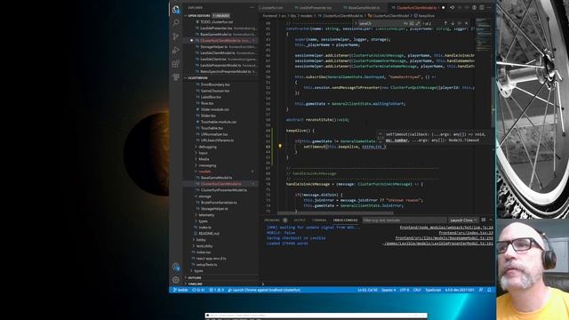Open the Explorer view in activity bar
Viewport: 569px width, 320px height.
[176, 9]
